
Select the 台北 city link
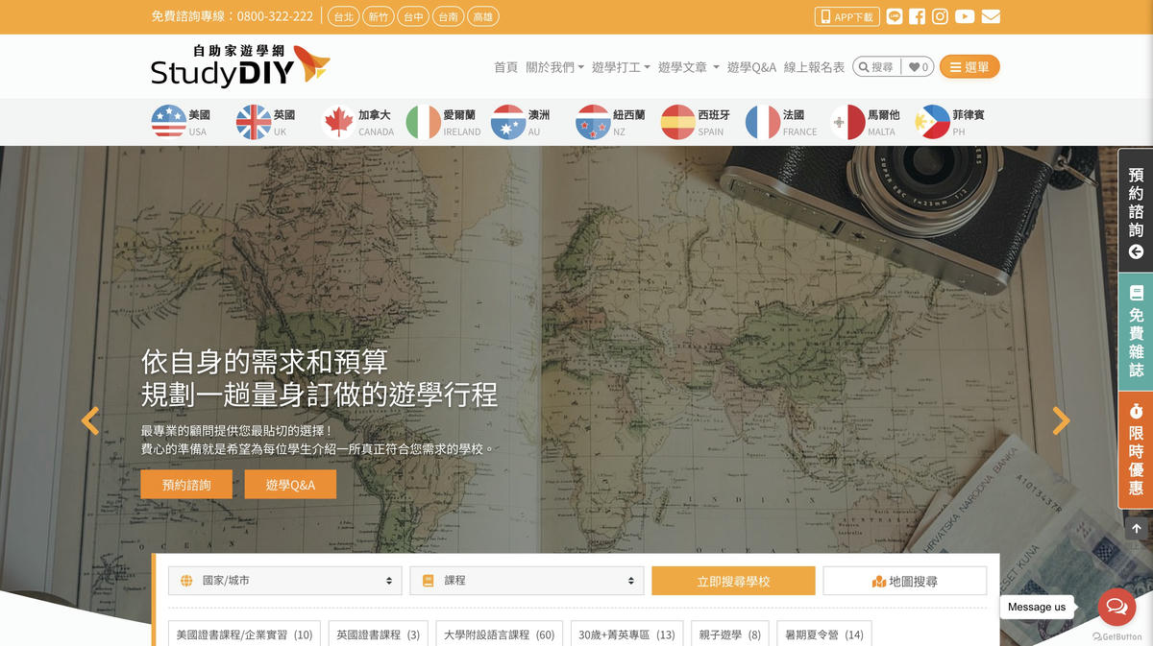[x=343, y=16]
